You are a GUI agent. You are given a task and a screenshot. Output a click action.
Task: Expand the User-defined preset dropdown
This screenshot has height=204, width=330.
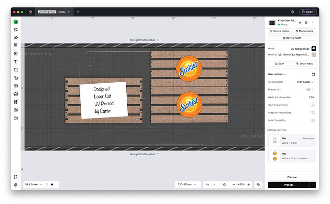(x=277, y=74)
